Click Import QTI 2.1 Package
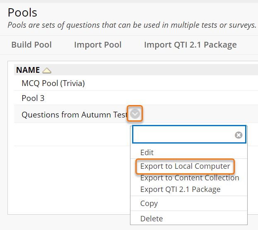 coord(190,45)
